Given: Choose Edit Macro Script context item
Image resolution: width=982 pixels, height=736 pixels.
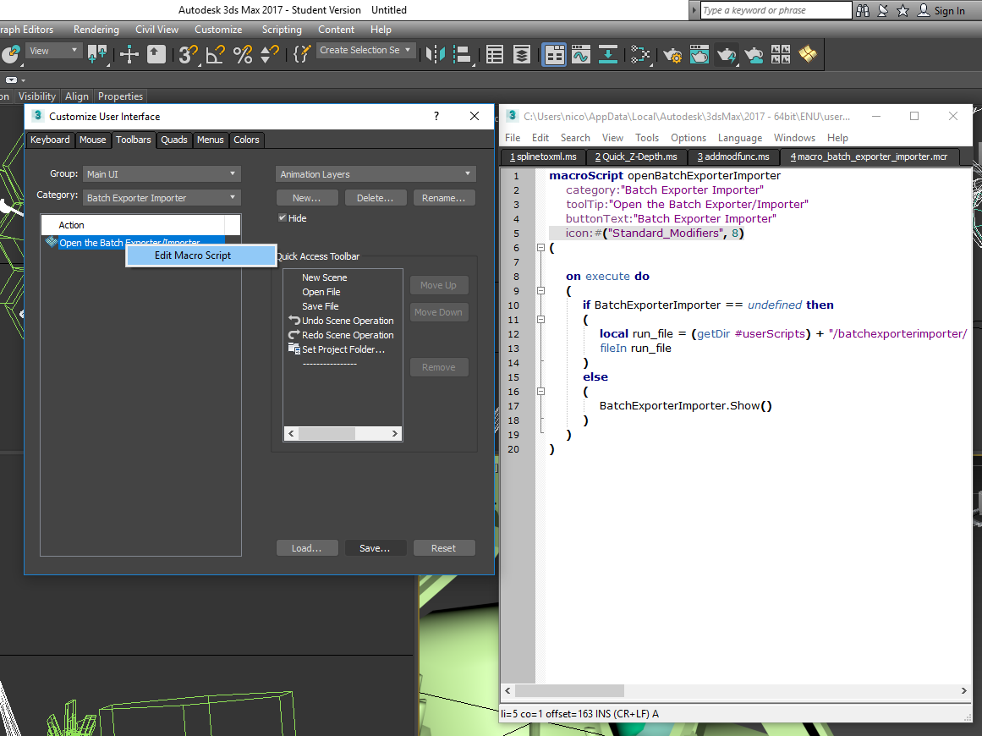Looking at the screenshot, I should coord(201,255).
